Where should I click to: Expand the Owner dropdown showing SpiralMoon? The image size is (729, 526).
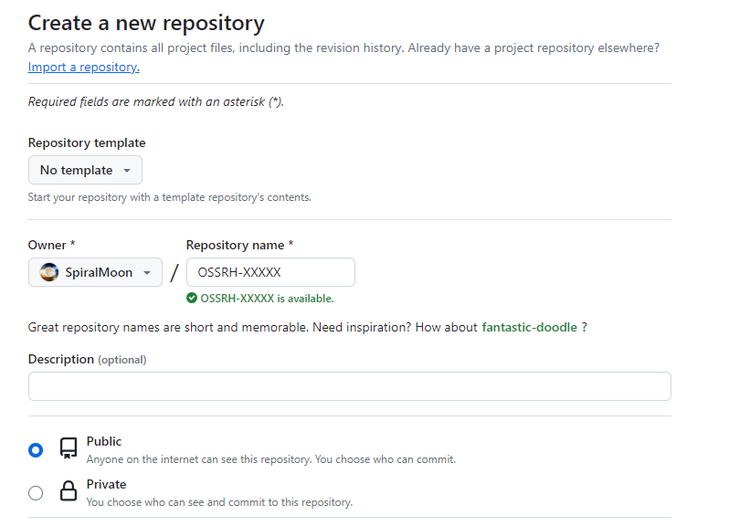(95, 272)
